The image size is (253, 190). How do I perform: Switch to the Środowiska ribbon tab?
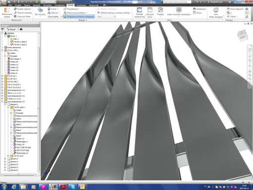point(81,5)
